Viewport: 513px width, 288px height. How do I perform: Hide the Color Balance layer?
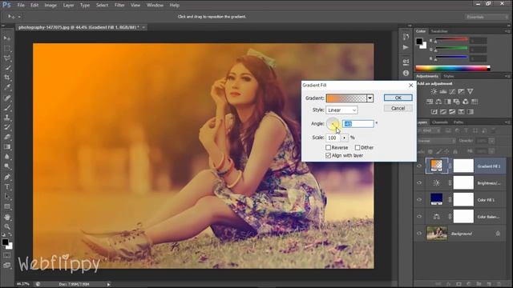click(x=419, y=217)
